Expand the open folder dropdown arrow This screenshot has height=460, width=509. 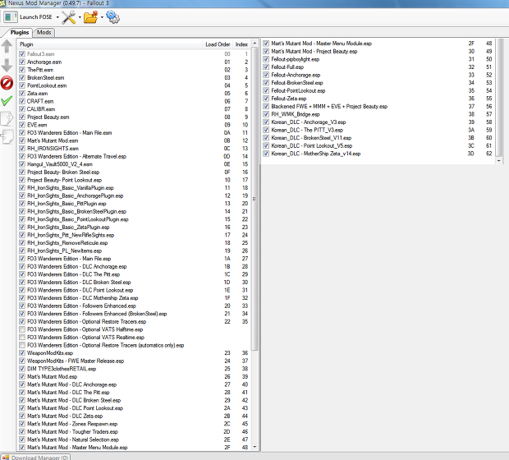coord(102,17)
